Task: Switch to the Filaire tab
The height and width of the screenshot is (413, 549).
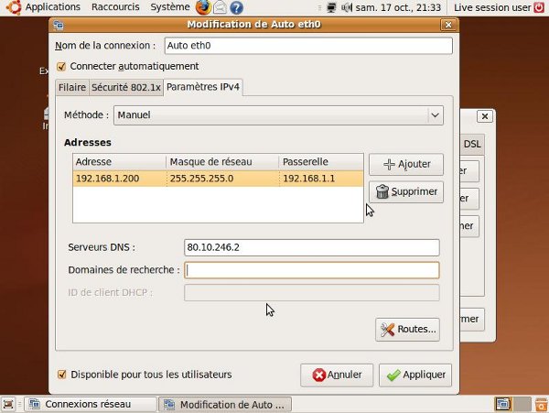Action: point(71,88)
